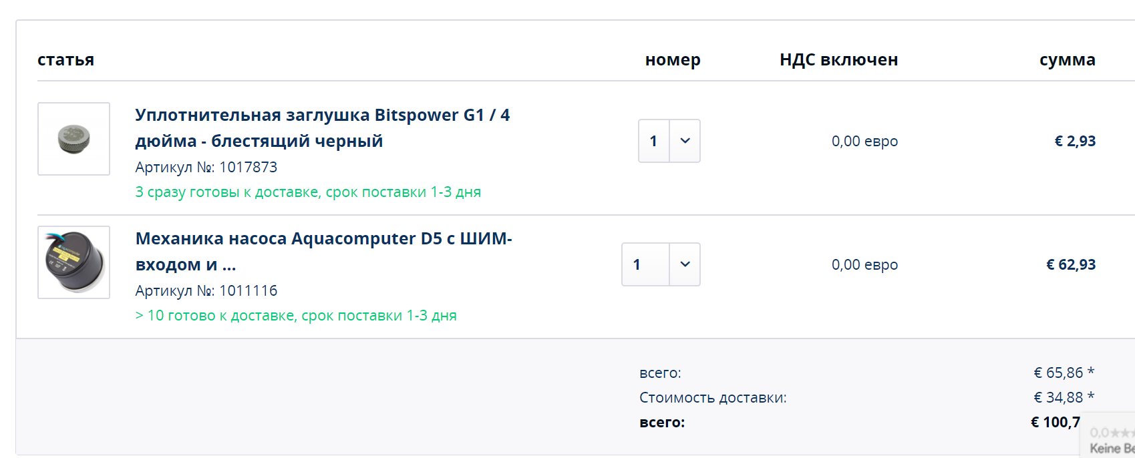Viewport: 1135px width, 458px height.
Task: Click the 'сумма' column header
Action: pos(1067,59)
